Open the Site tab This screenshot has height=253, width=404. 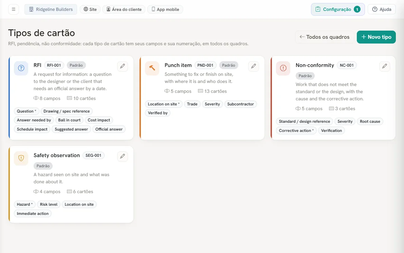point(90,9)
